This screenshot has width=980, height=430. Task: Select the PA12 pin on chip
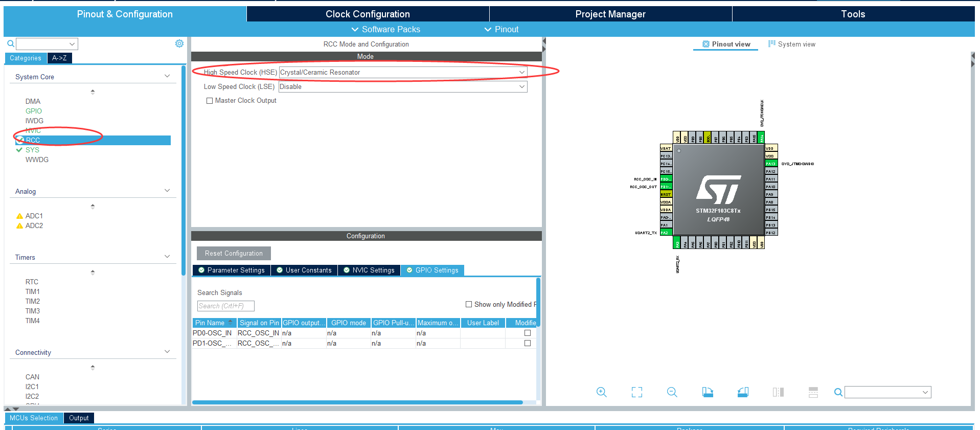(771, 171)
